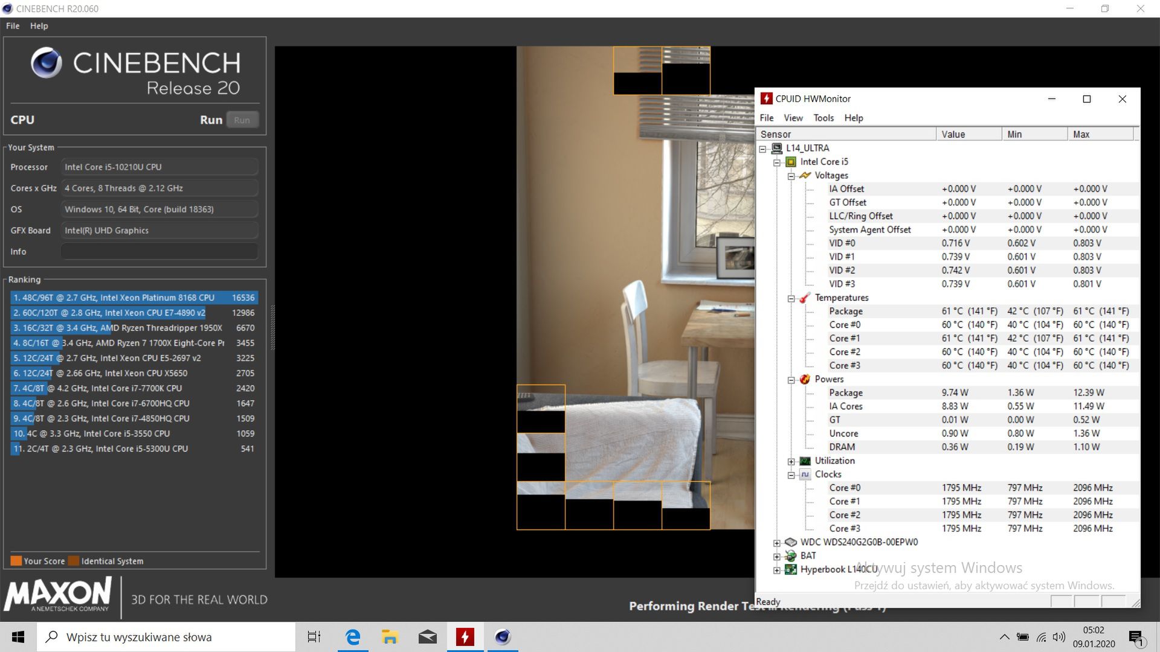Screen dimensions: 1160x652
Task: Open the View menu in HWMonitor
Action: (x=793, y=118)
